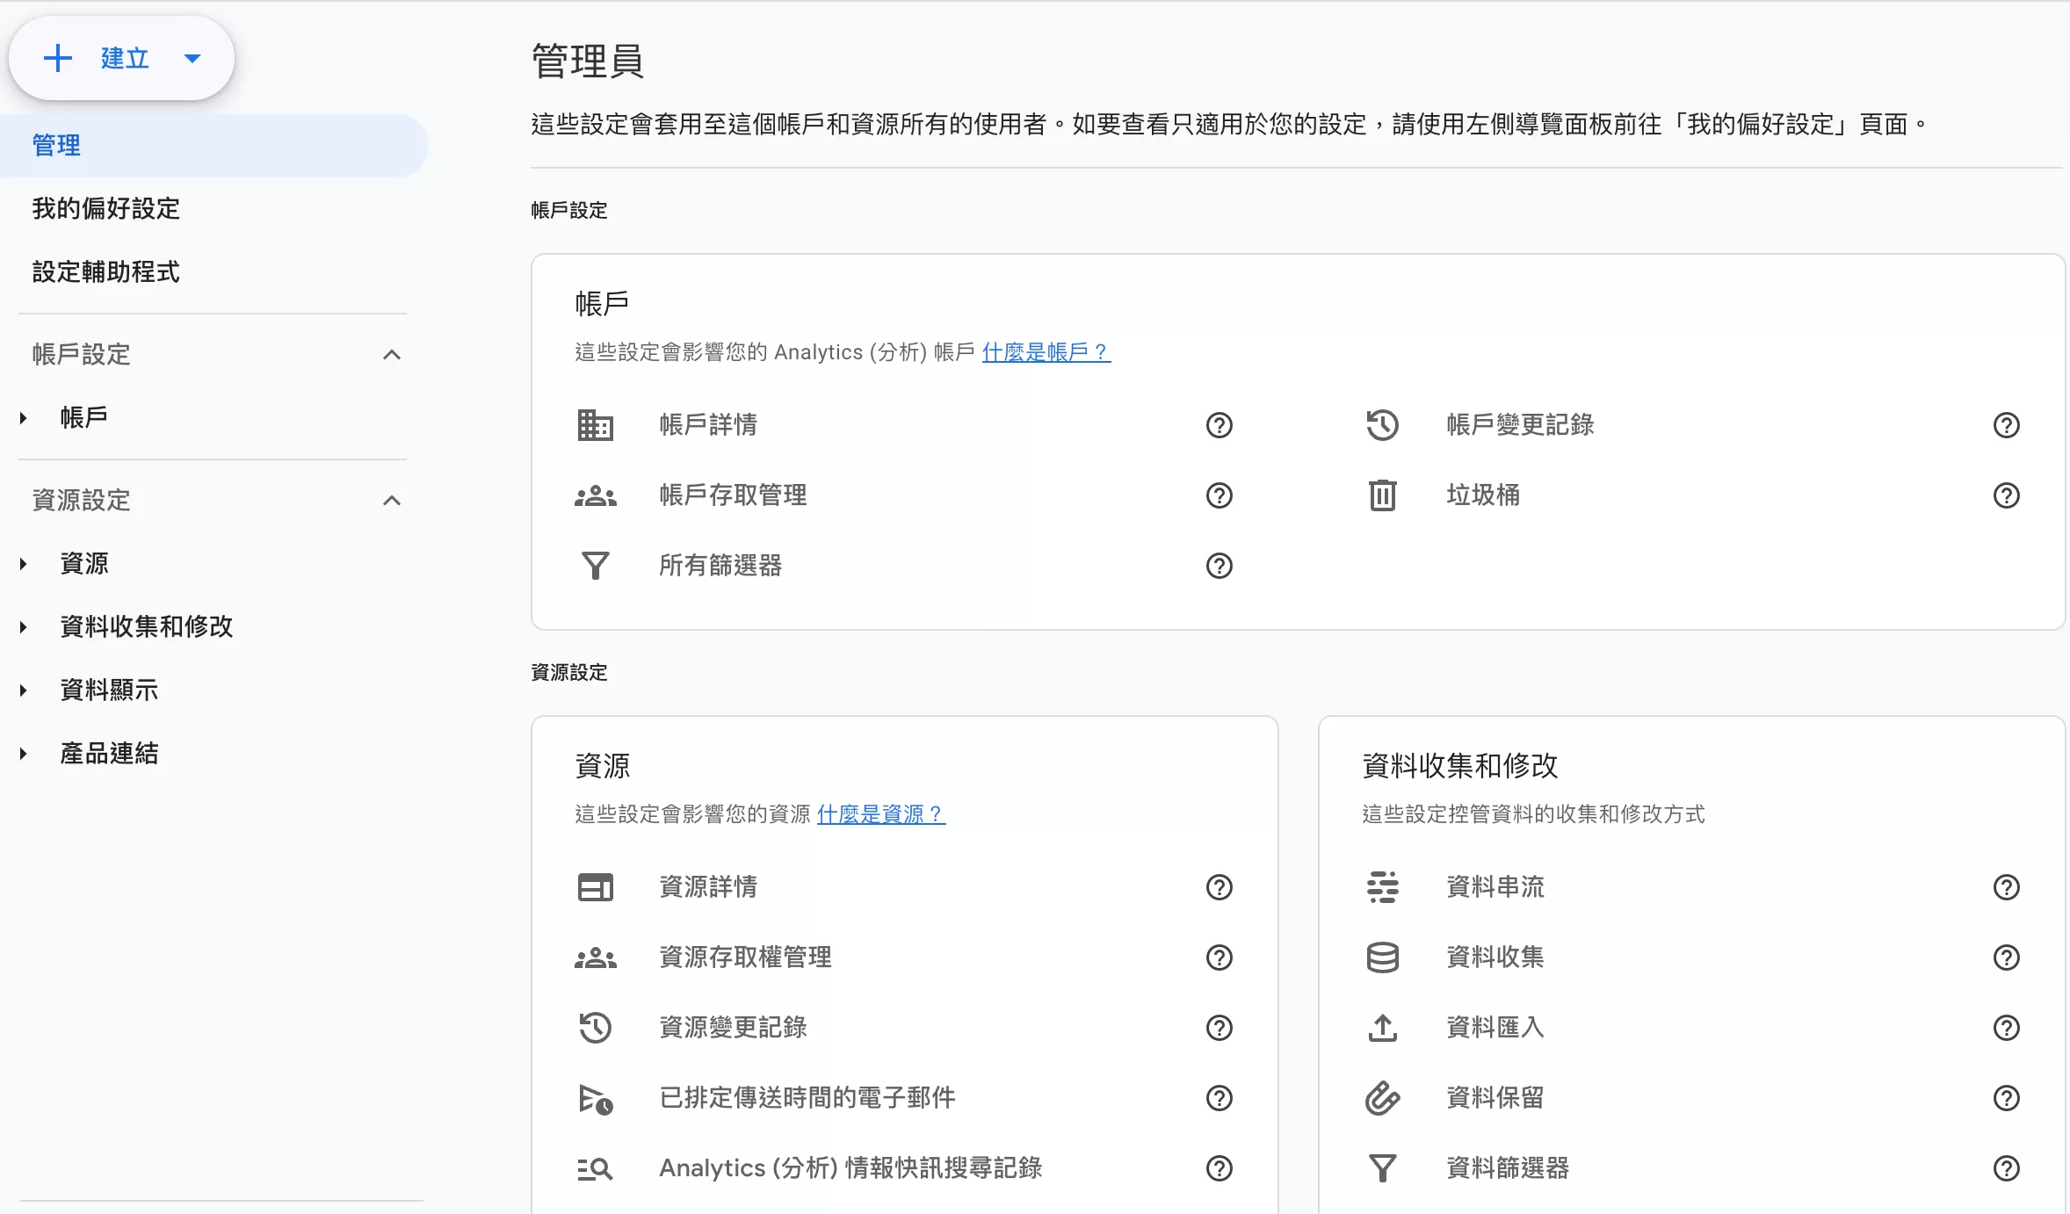Click the 垃圾桶 trash icon
2070x1214 pixels.
[1382, 495]
